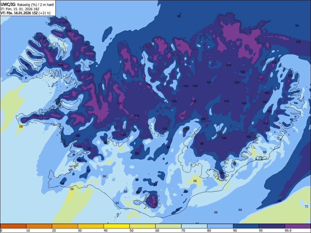Select the bright yellow 40–50 legend swatch
This screenshot has height=233, width=311.
coord(117,226)
